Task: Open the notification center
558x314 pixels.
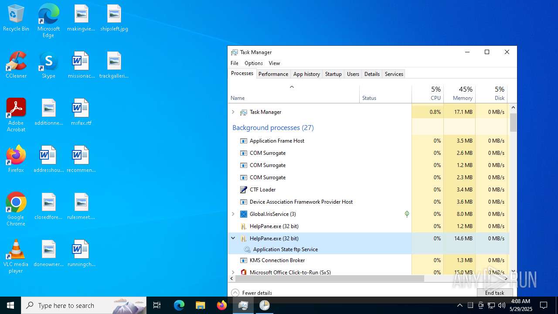Action: tap(544, 305)
